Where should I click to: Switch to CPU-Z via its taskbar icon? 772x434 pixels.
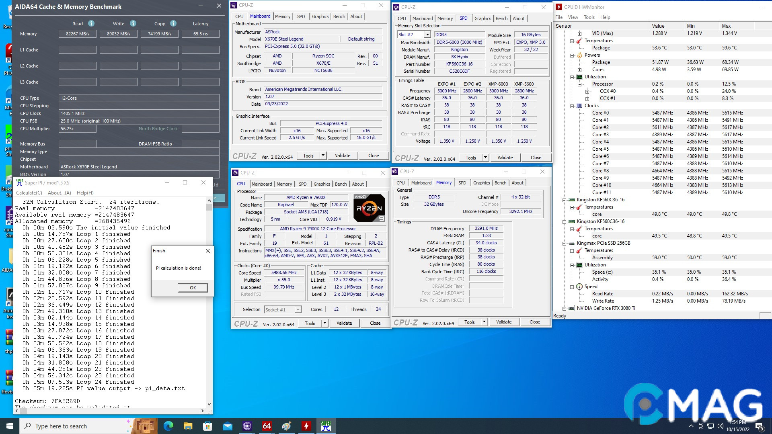(x=247, y=426)
